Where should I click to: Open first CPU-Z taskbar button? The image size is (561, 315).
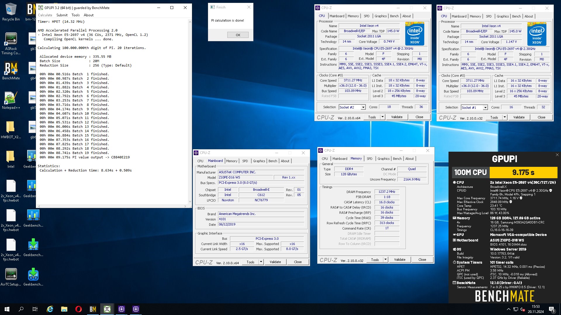coord(121,309)
